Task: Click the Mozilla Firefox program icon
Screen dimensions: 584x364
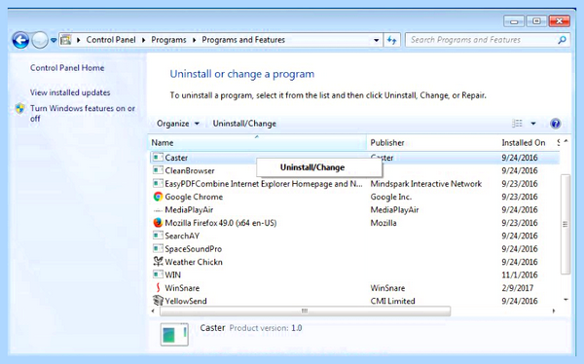Action: (158, 223)
